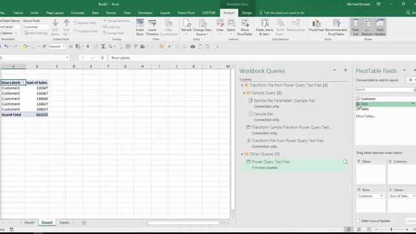Insert a Slicer from the ribbon

140,27
